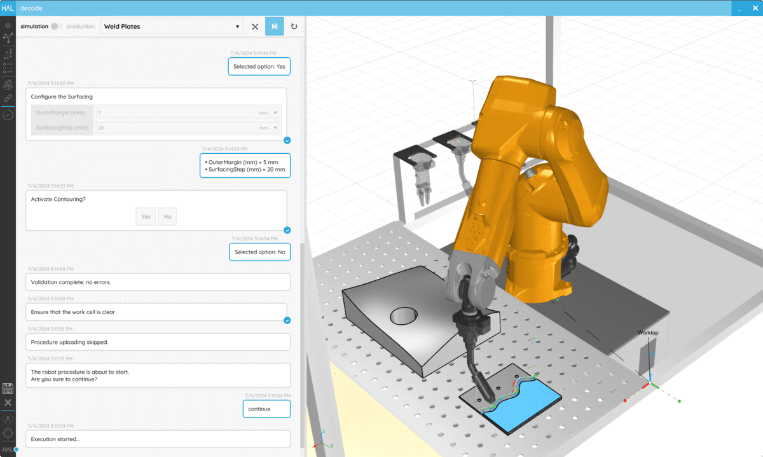The image size is (763, 457).
Task: Click the flow sequence icon in the sidebar
Action: pos(8,55)
